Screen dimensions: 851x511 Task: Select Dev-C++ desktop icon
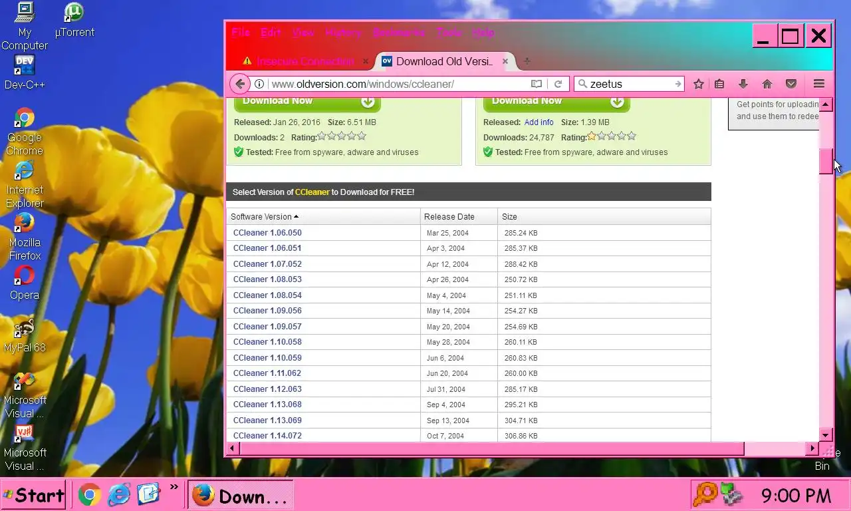[25, 72]
